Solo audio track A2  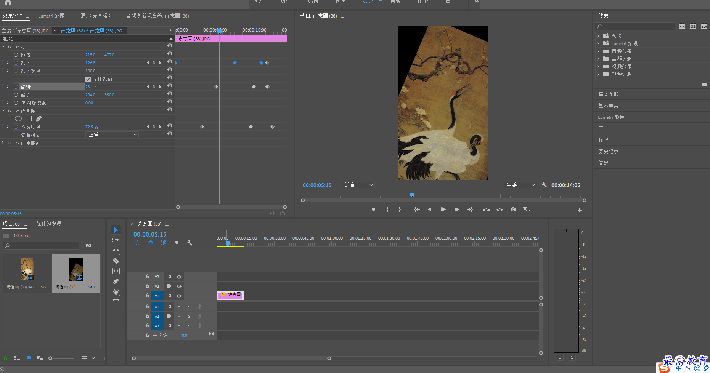coord(189,316)
